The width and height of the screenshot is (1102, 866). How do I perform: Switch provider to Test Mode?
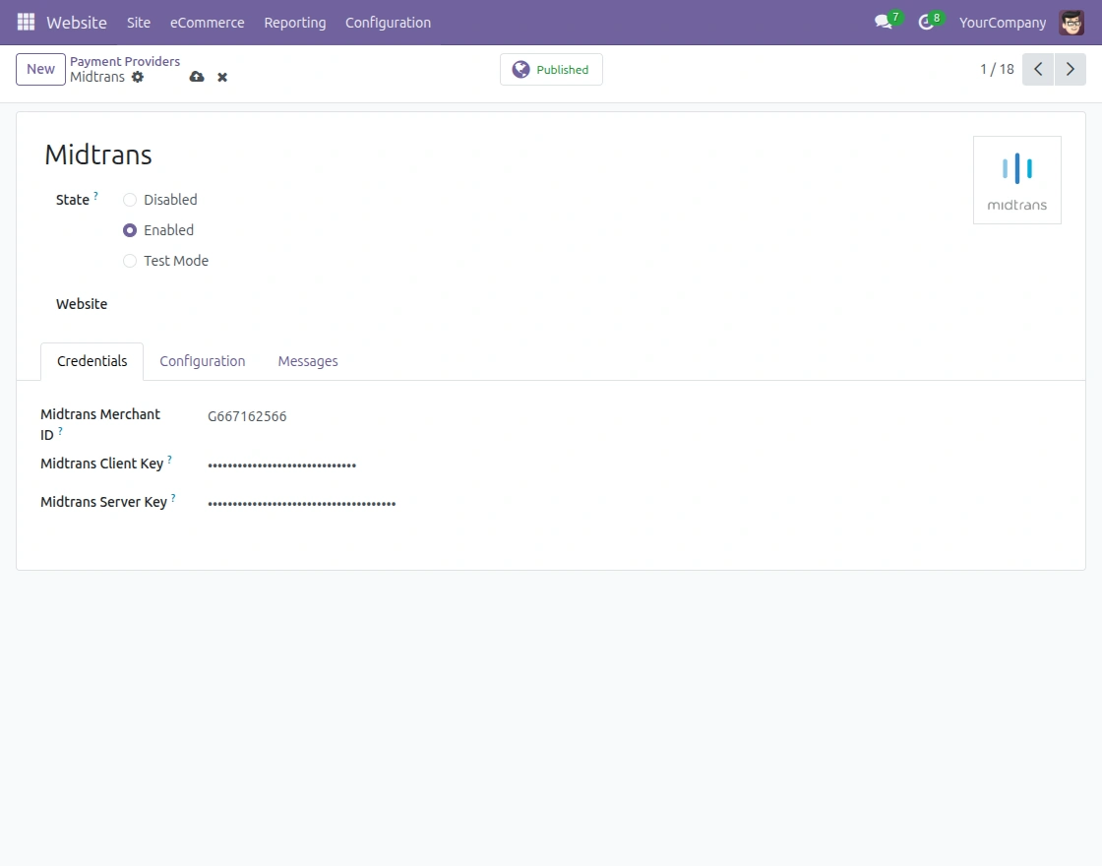[129, 261]
